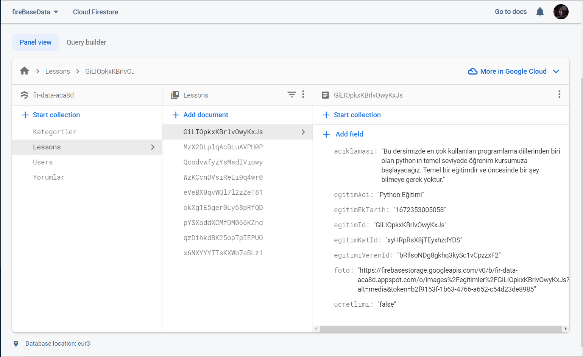
Task: Select the Panel view tab
Action: (x=36, y=42)
